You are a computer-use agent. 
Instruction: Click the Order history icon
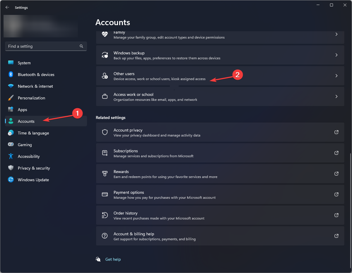[105, 215]
